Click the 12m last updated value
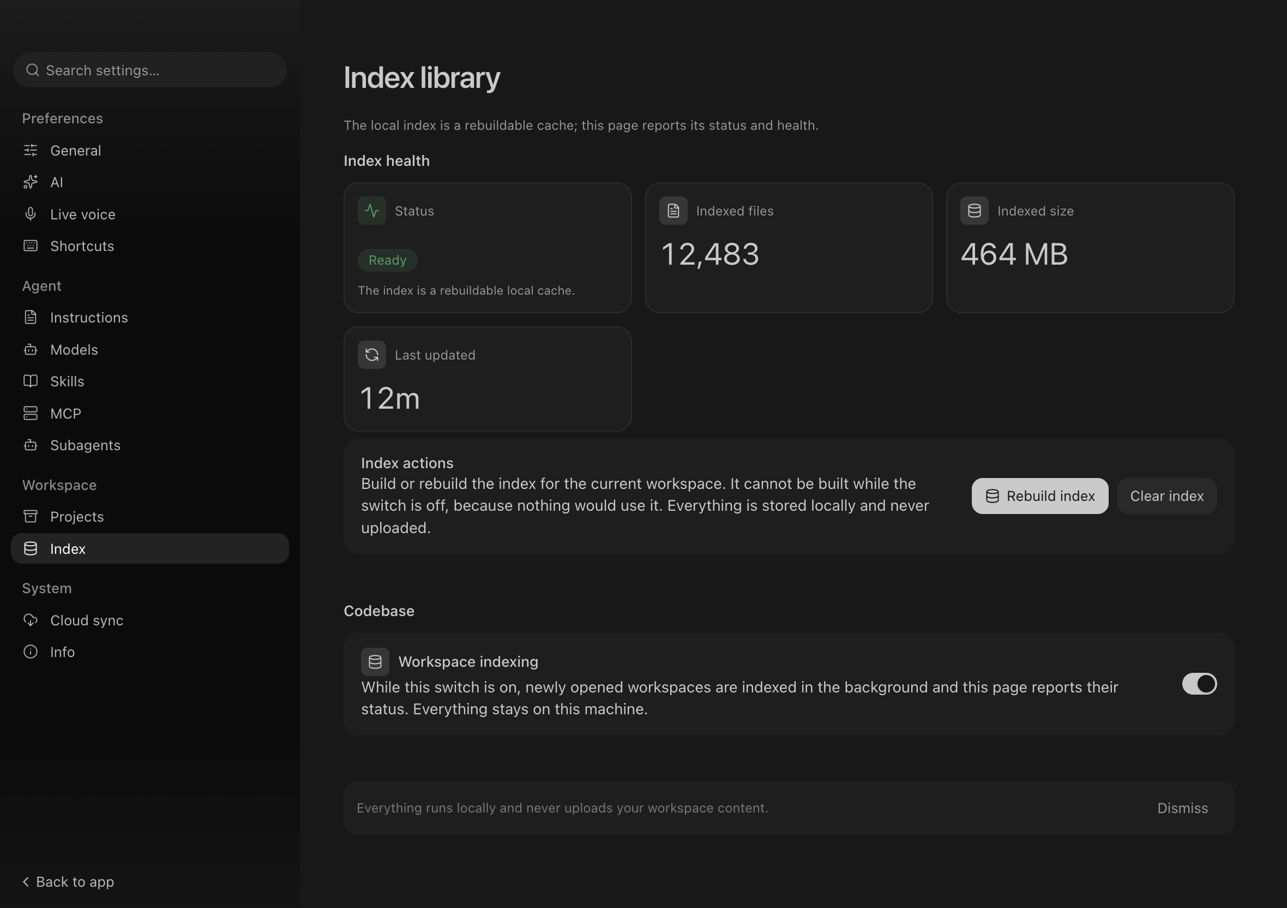This screenshot has width=1287, height=908. pos(390,398)
